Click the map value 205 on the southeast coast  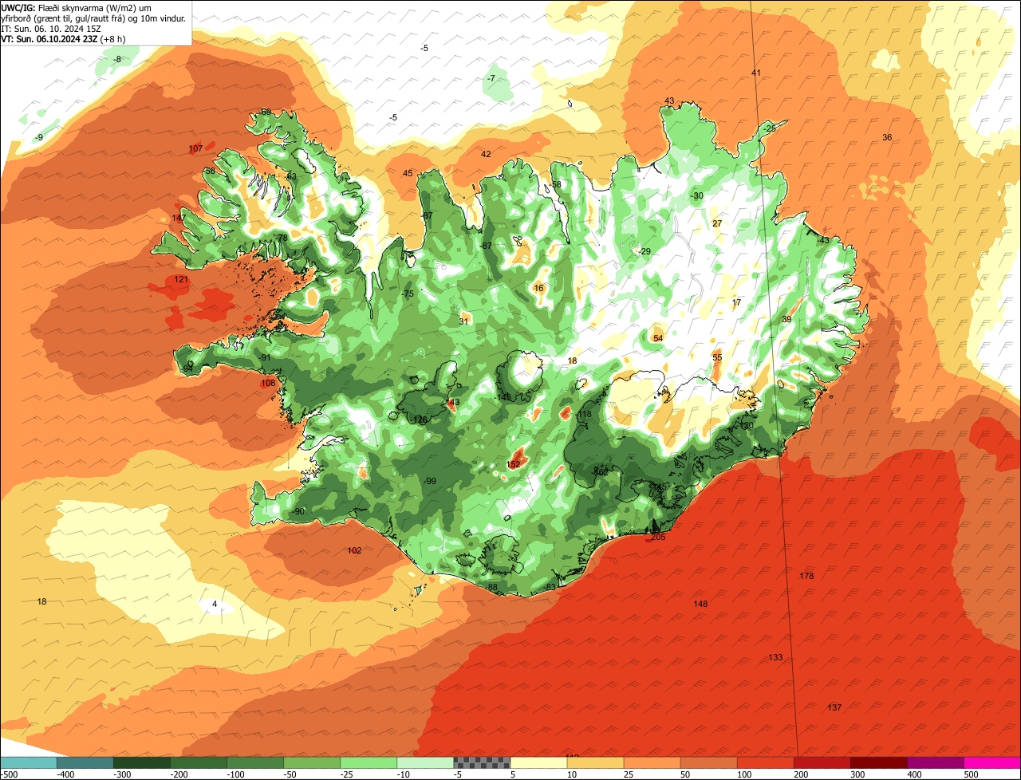[x=658, y=537]
